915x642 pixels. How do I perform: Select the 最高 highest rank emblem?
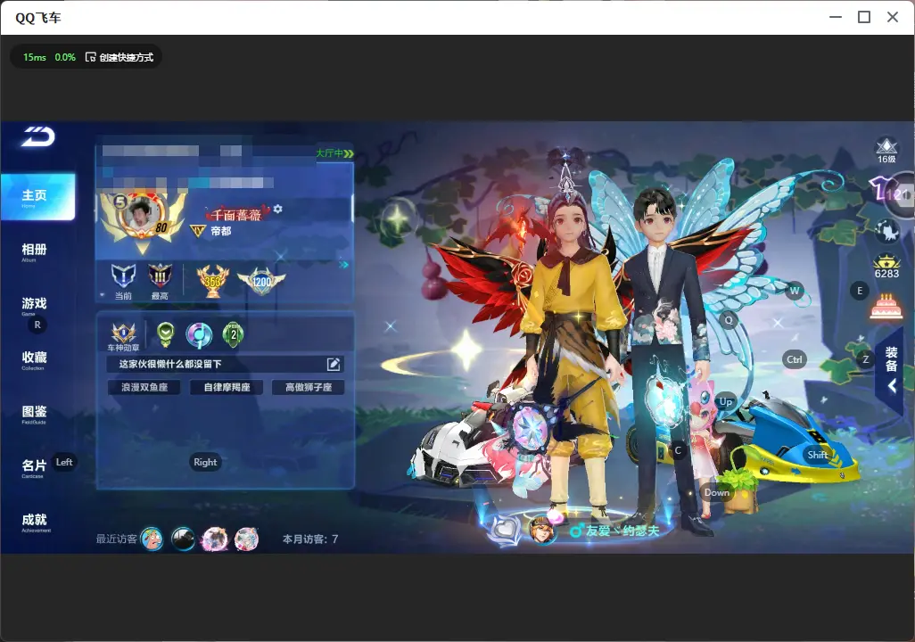(160, 275)
